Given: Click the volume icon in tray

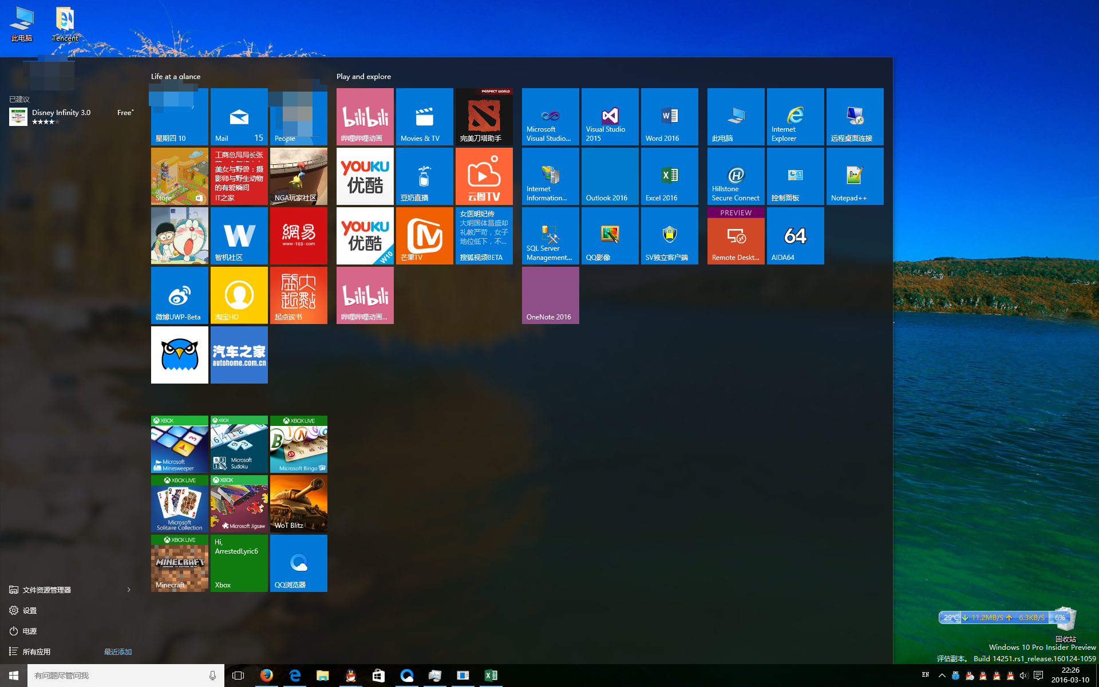Looking at the screenshot, I should point(1024,676).
